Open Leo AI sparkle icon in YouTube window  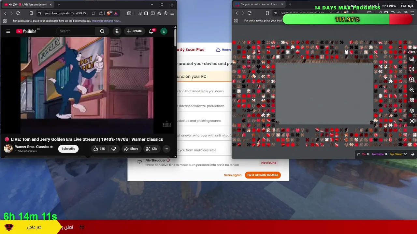(x=159, y=13)
